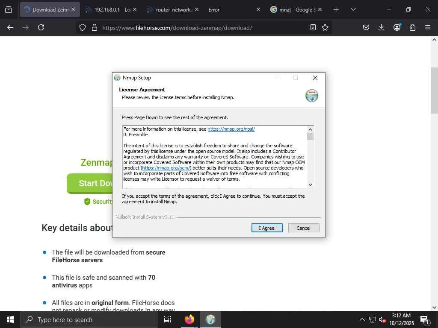The height and width of the screenshot is (328, 438).
Task: Go back to the previous page
Action: 10,27
